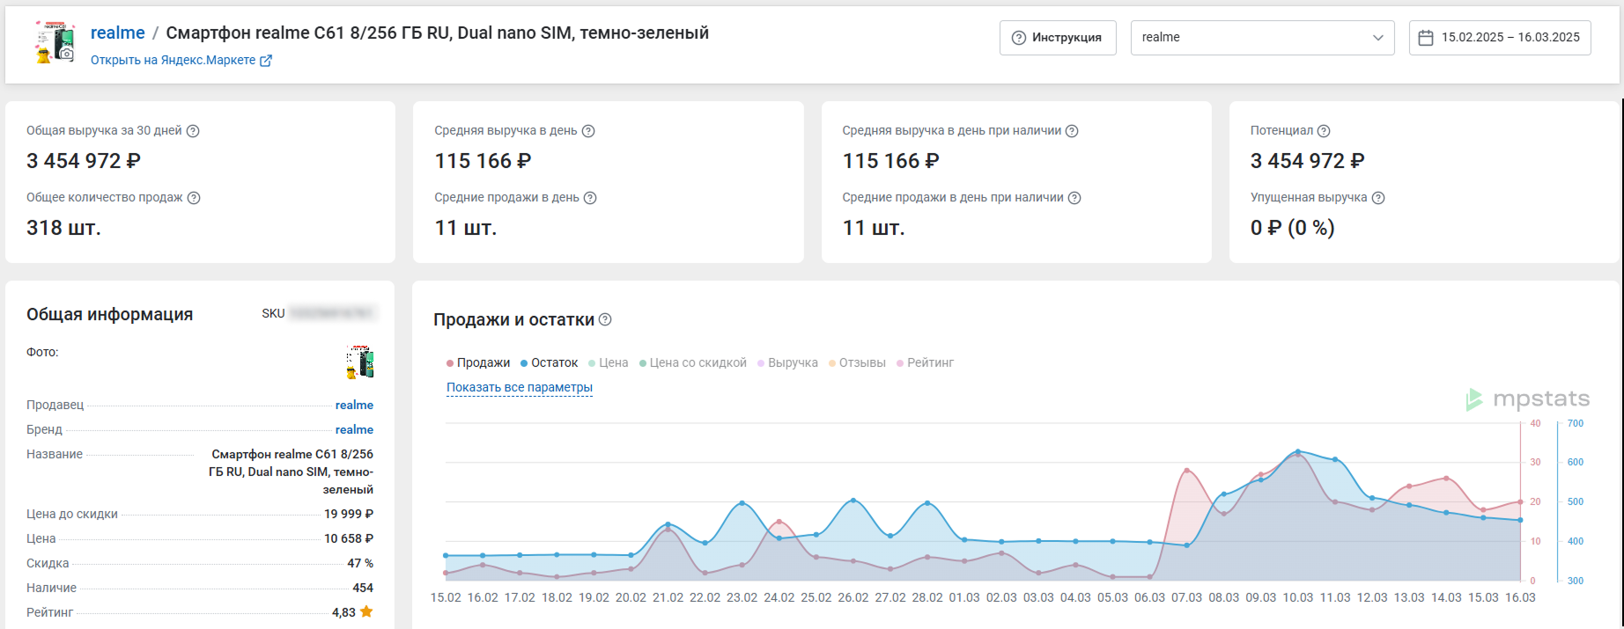The width and height of the screenshot is (1624, 629).
Task: Click help icon next to Потенциал
Action: [x=1324, y=131]
